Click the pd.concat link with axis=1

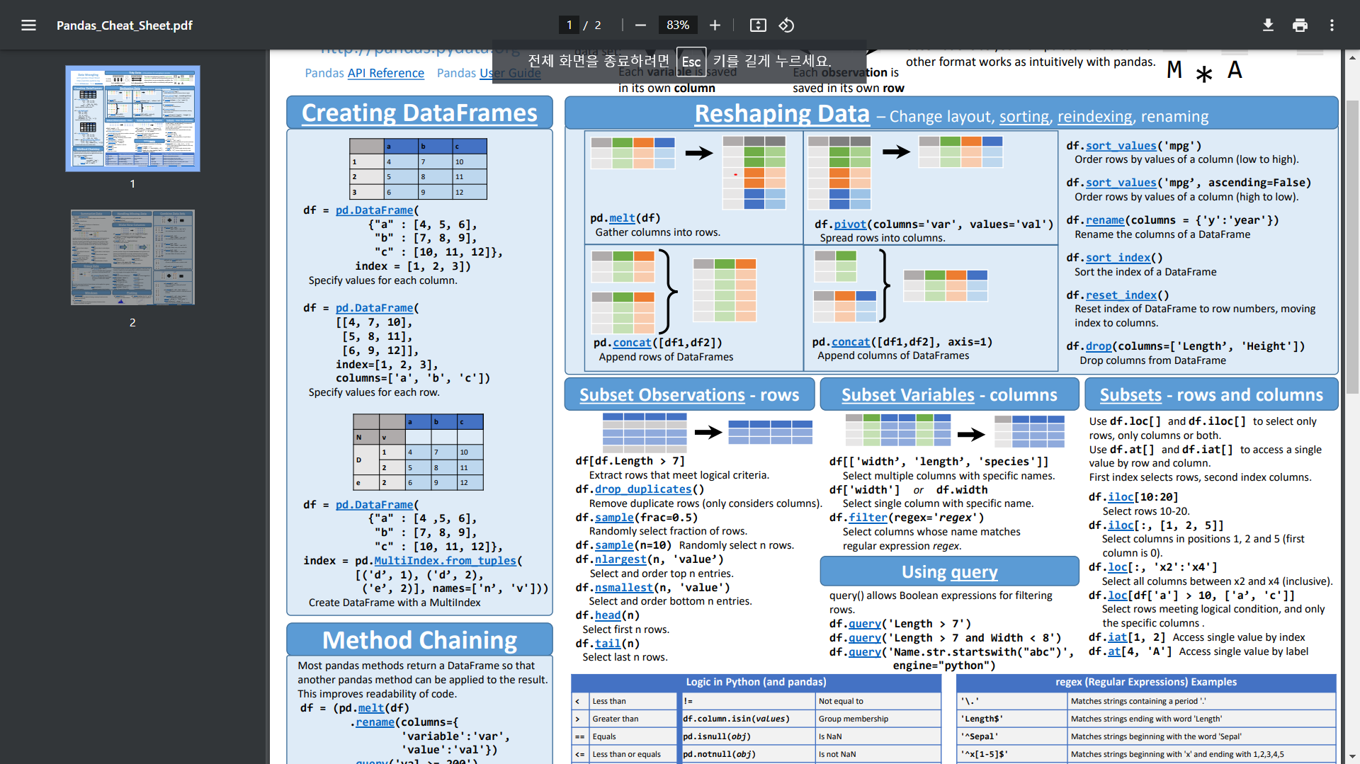[x=851, y=342]
